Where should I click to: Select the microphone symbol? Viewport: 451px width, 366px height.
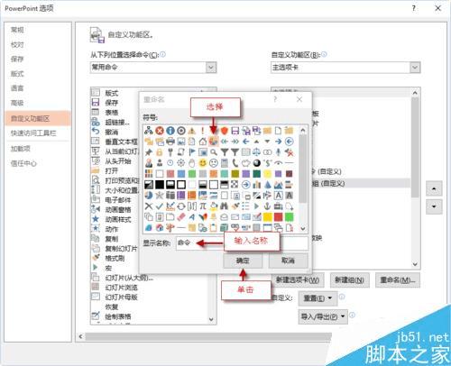tap(278, 152)
